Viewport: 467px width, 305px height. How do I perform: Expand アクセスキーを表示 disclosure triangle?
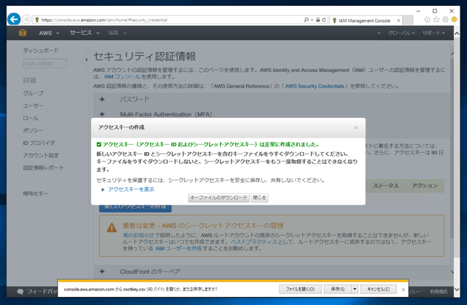pyautogui.click(x=103, y=189)
